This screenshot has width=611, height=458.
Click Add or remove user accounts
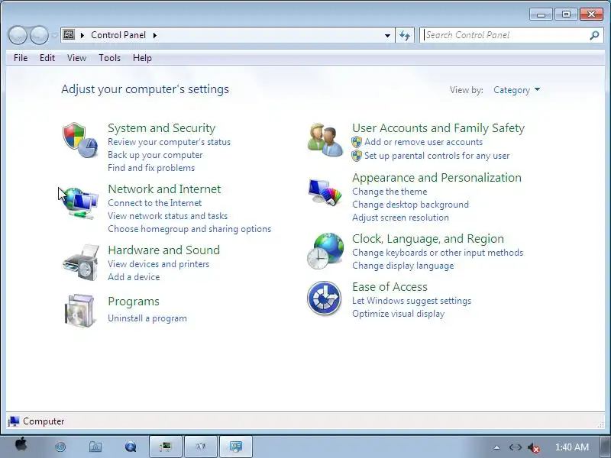point(424,142)
